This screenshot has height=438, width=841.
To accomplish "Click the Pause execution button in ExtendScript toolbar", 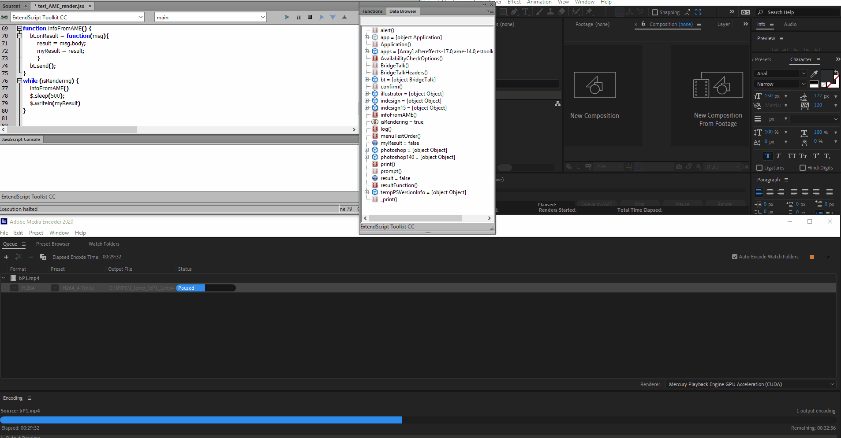I will coord(299,17).
